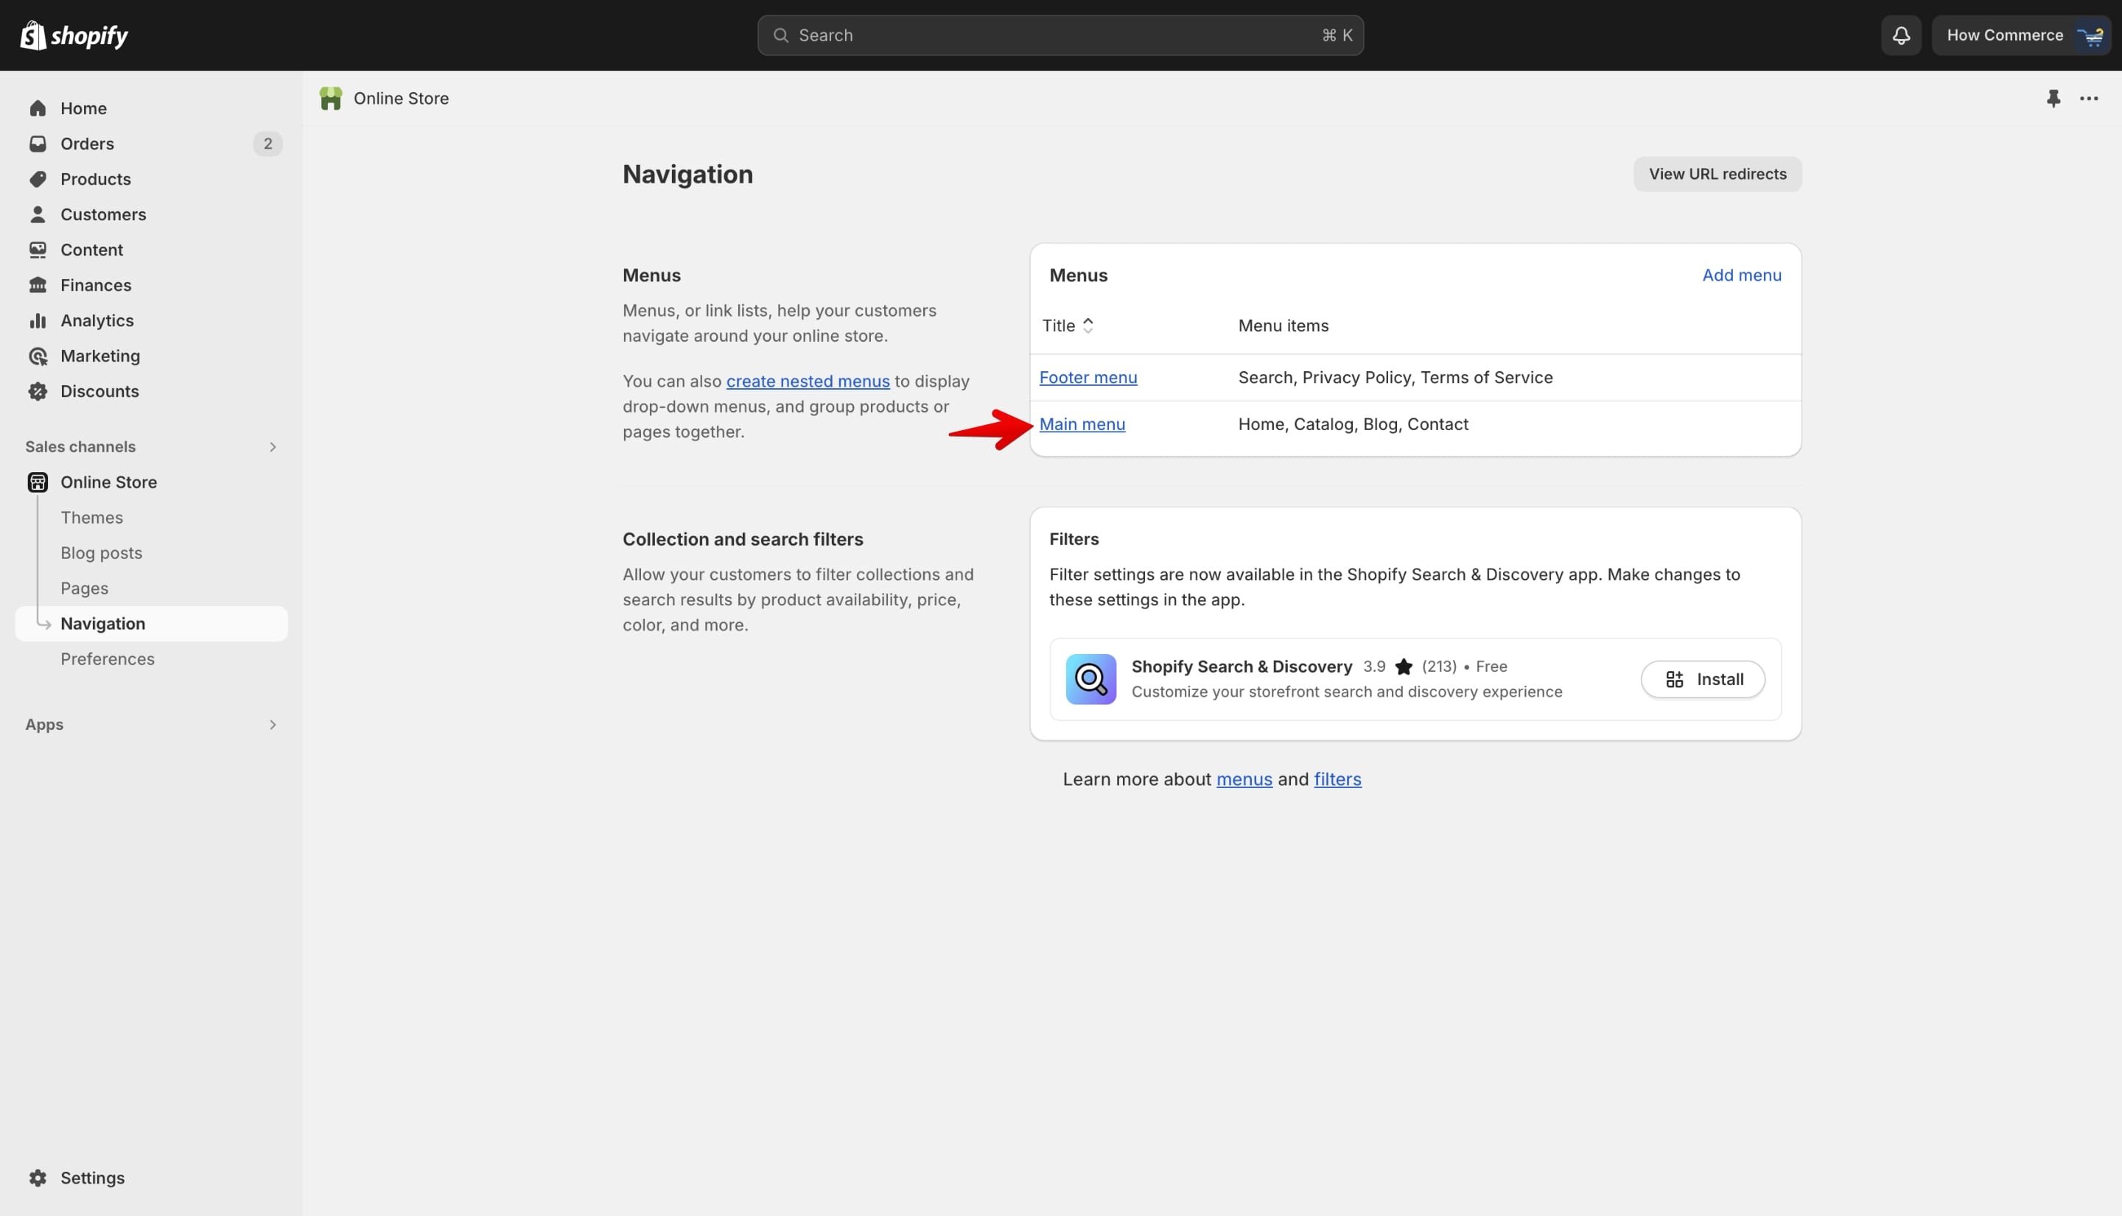Click the green Online Store header icon

331,99
